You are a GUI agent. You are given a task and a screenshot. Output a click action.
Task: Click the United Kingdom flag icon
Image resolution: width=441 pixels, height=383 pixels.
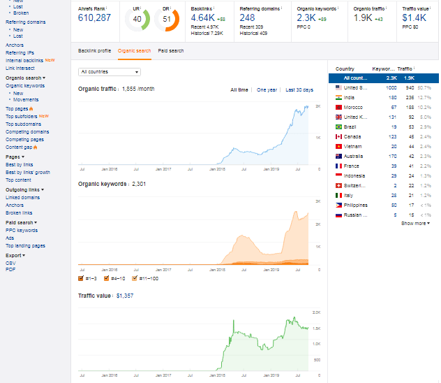(x=338, y=117)
